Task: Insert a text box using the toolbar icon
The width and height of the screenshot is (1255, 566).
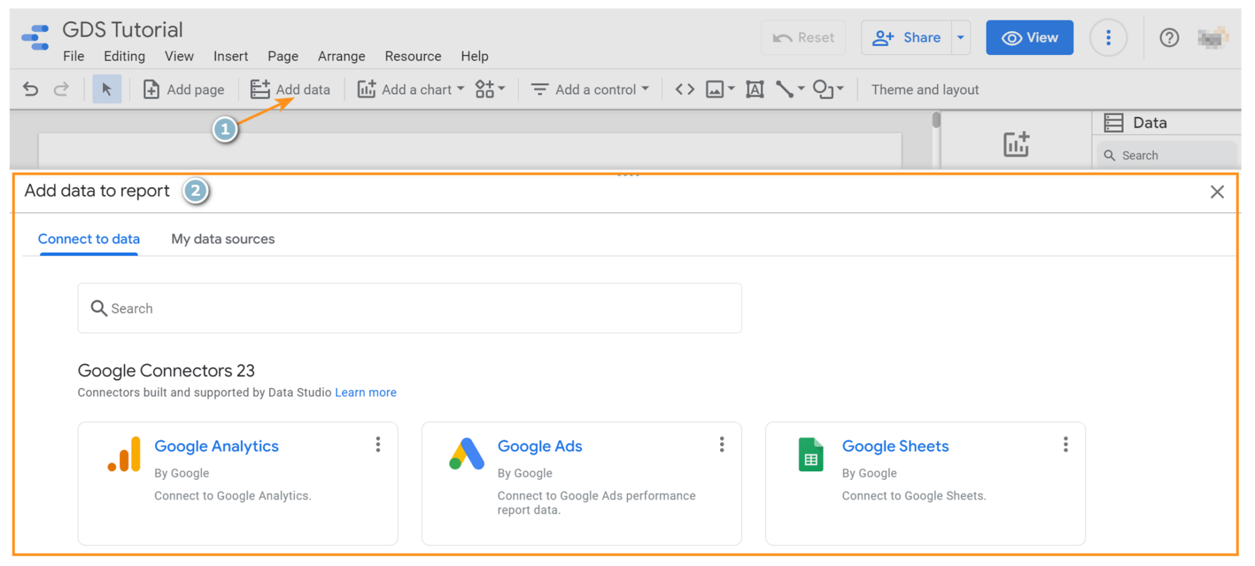Action: point(754,89)
